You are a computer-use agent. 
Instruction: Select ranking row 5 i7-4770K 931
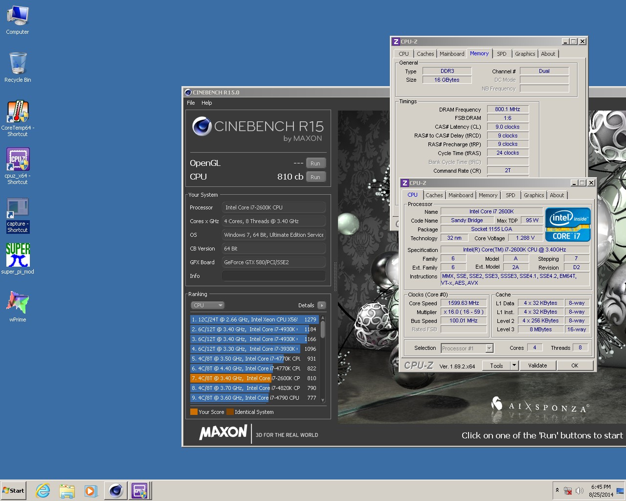point(254,359)
